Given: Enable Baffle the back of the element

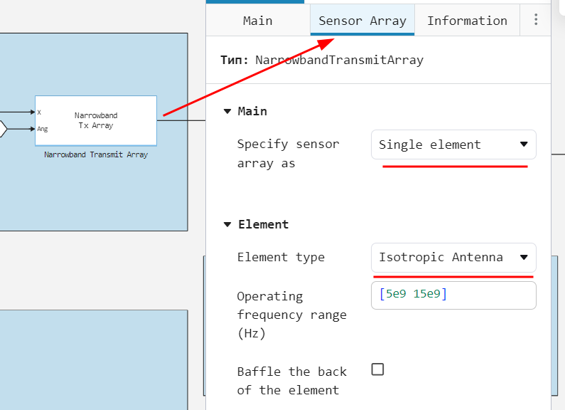Looking at the screenshot, I should click(378, 369).
